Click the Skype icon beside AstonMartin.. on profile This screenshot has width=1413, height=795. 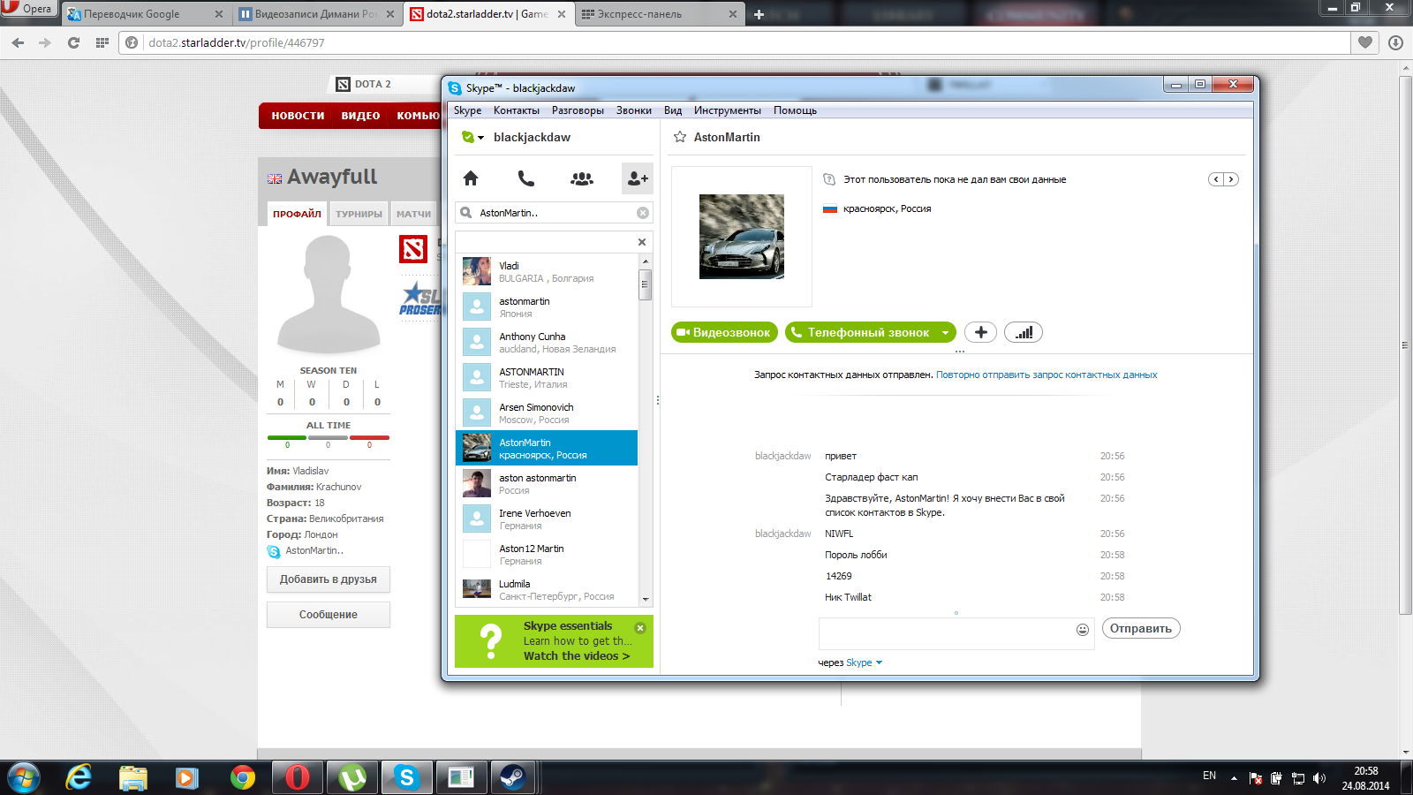(x=274, y=551)
